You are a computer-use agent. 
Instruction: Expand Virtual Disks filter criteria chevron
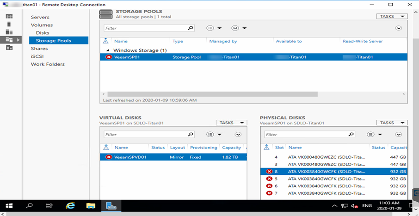(x=238, y=134)
